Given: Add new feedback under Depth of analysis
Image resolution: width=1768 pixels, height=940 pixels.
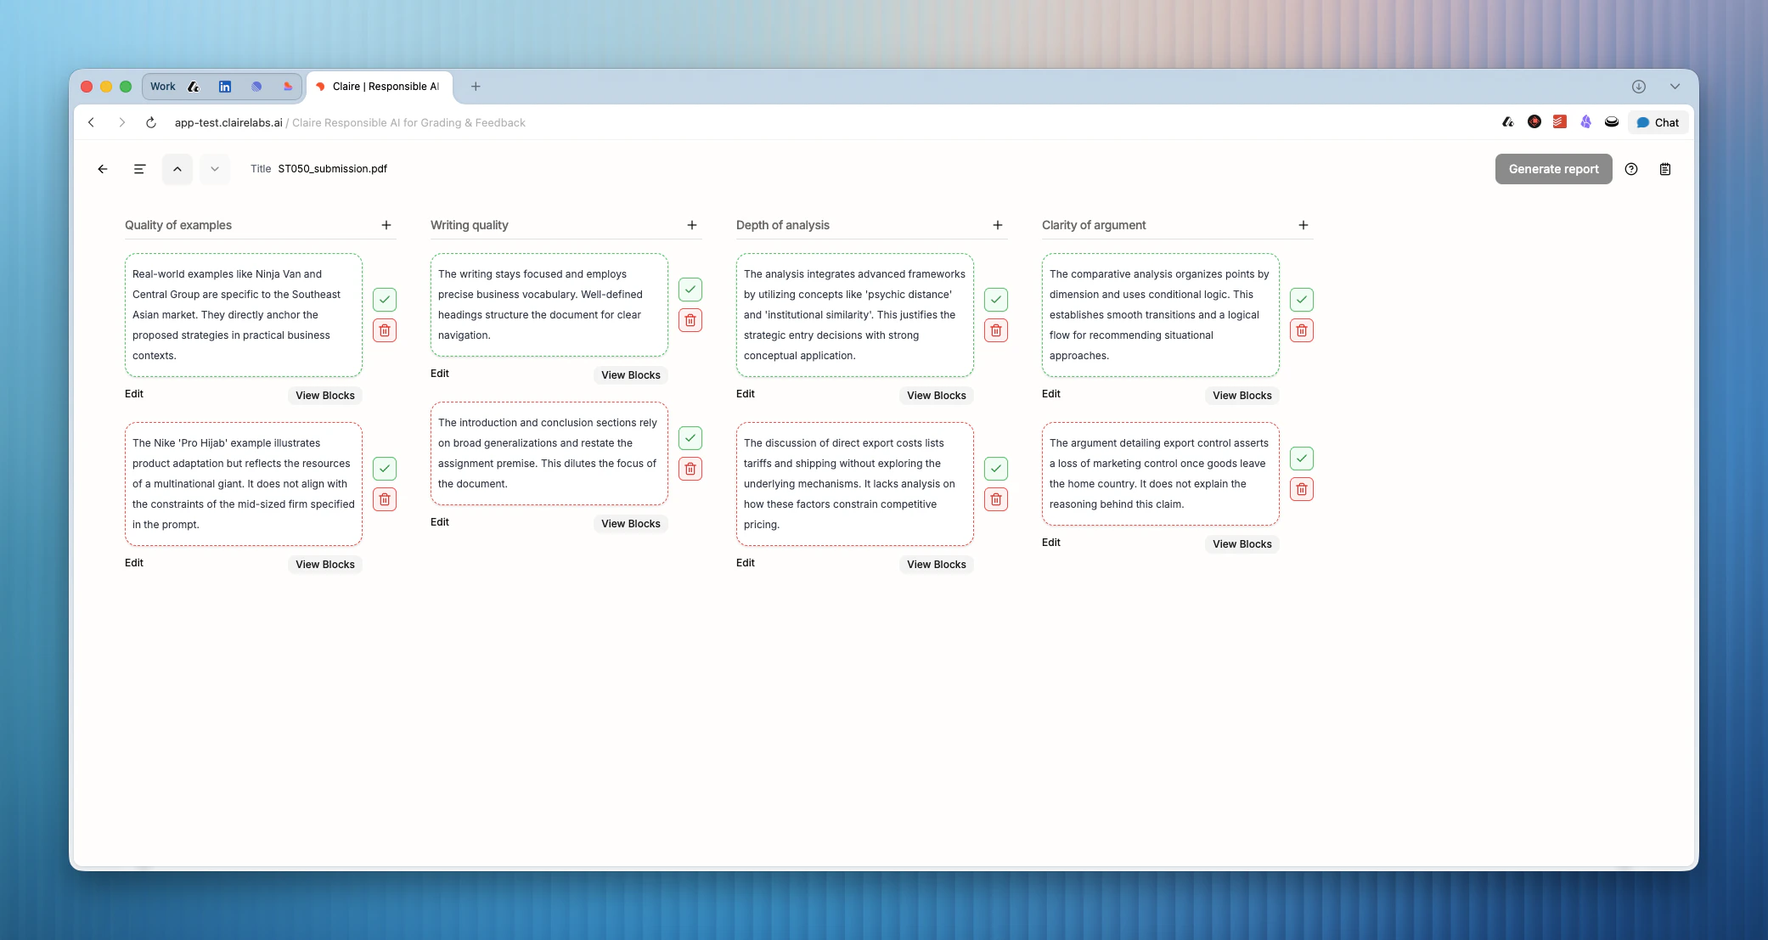Looking at the screenshot, I should 998,225.
